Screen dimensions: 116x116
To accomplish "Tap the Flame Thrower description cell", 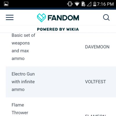I will pos(20,109).
